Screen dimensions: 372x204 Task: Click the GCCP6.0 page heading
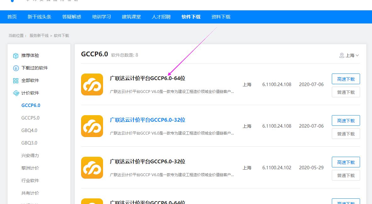[95, 54]
